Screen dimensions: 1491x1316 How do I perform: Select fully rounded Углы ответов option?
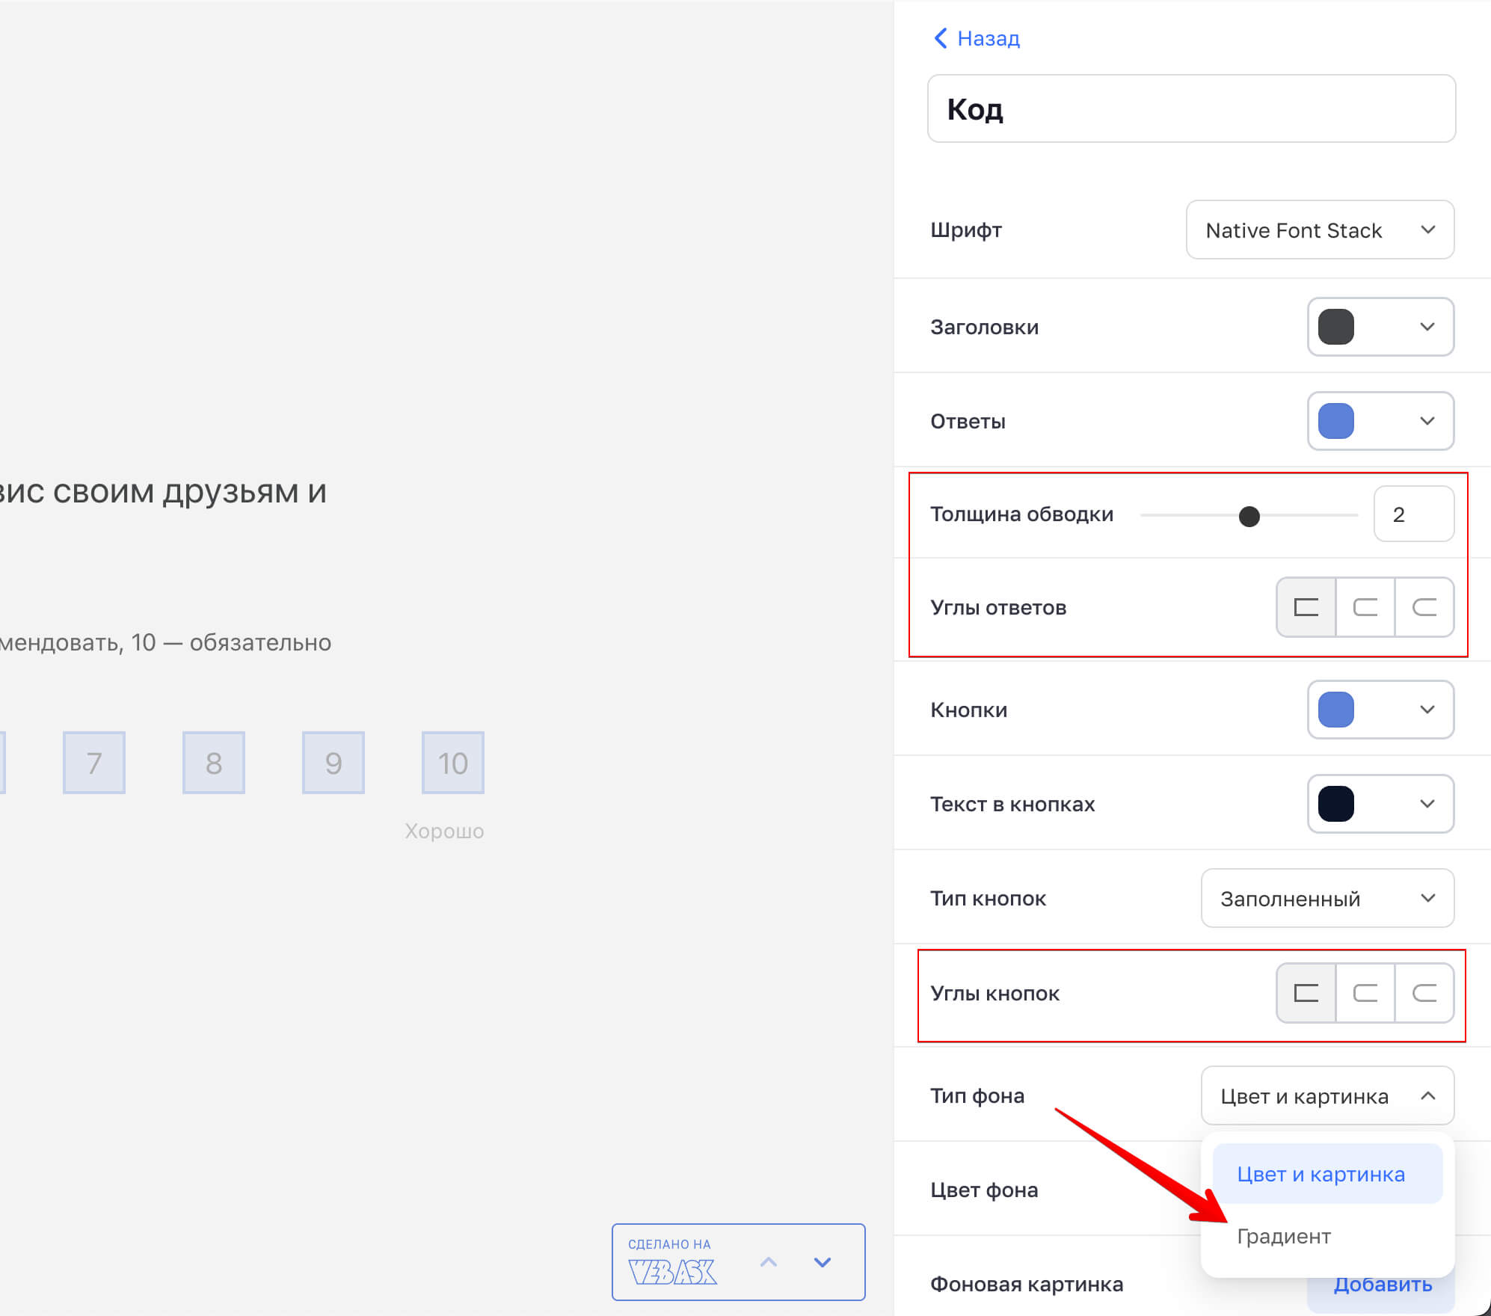(x=1424, y=607)
